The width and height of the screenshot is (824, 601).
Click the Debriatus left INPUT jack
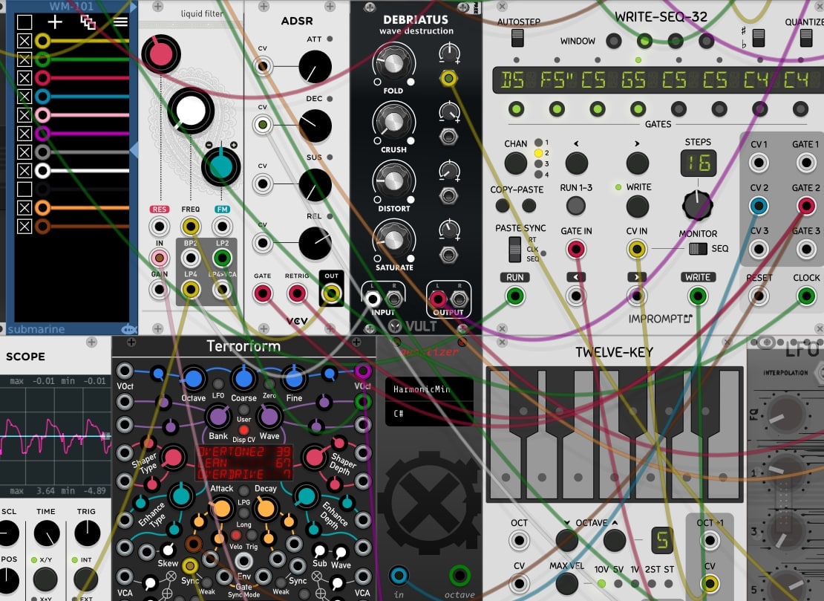[x=373, y=299]
